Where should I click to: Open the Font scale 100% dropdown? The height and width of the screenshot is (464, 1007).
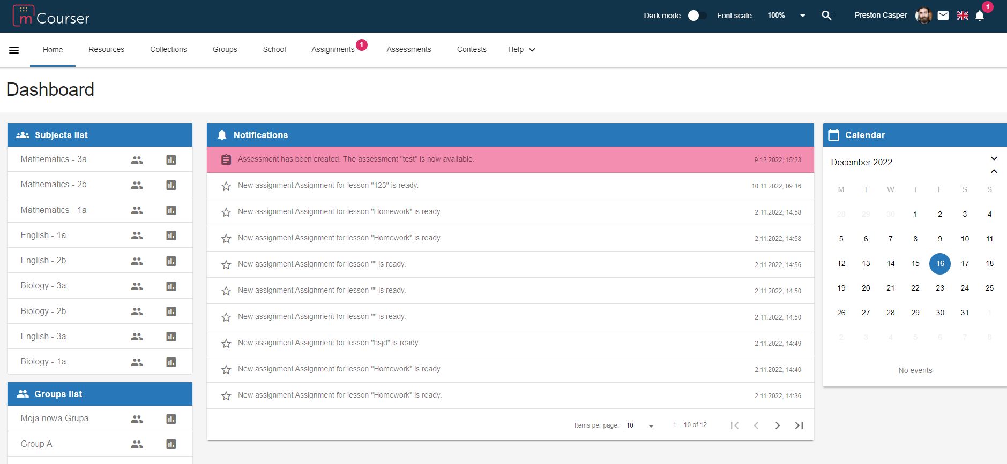[x=786, y=16]
